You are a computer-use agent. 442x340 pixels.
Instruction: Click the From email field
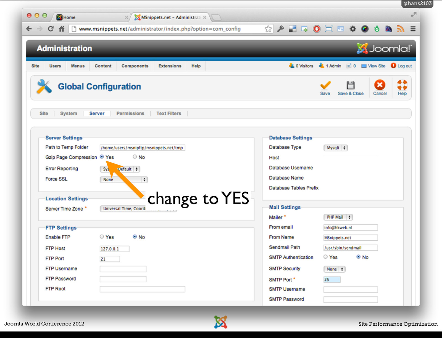point(351,227)
